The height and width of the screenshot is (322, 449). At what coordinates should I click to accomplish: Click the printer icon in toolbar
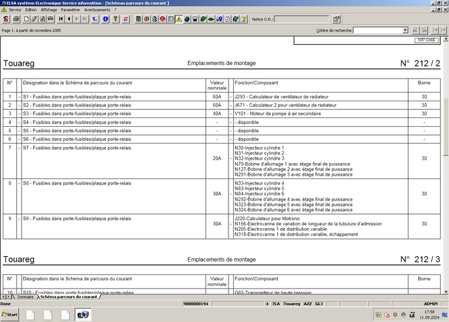pos(16,19)
